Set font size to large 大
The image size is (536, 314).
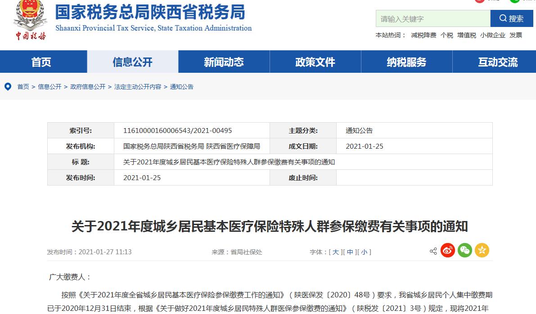point(336,252)
